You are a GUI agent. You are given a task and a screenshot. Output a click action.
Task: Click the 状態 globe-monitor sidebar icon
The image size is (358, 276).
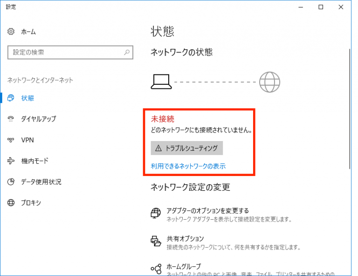point(11,98)
